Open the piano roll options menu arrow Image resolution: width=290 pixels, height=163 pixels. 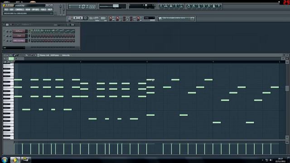click(x=5, y=55)
